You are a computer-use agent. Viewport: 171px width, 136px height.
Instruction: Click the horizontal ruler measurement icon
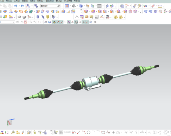coord(160,6)
